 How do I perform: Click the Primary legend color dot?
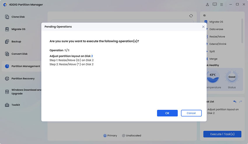[105, 136]
